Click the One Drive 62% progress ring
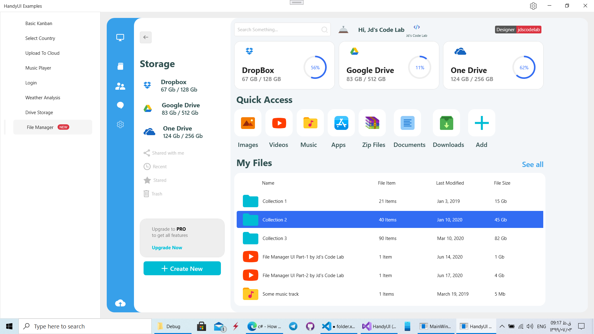 pyautogui.click(x=524, y=67)
